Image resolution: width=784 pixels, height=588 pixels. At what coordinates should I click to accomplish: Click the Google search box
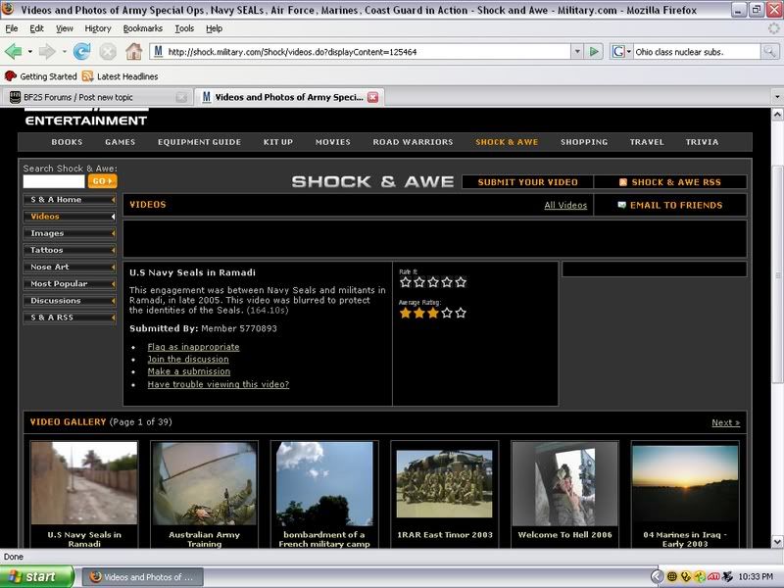pyautogui.click(x=697, y=52)
